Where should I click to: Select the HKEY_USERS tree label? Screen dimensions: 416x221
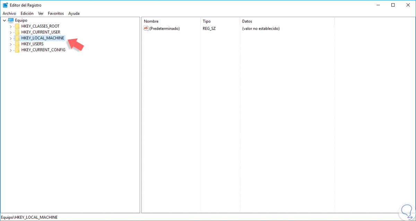click(x=32, y=44)
